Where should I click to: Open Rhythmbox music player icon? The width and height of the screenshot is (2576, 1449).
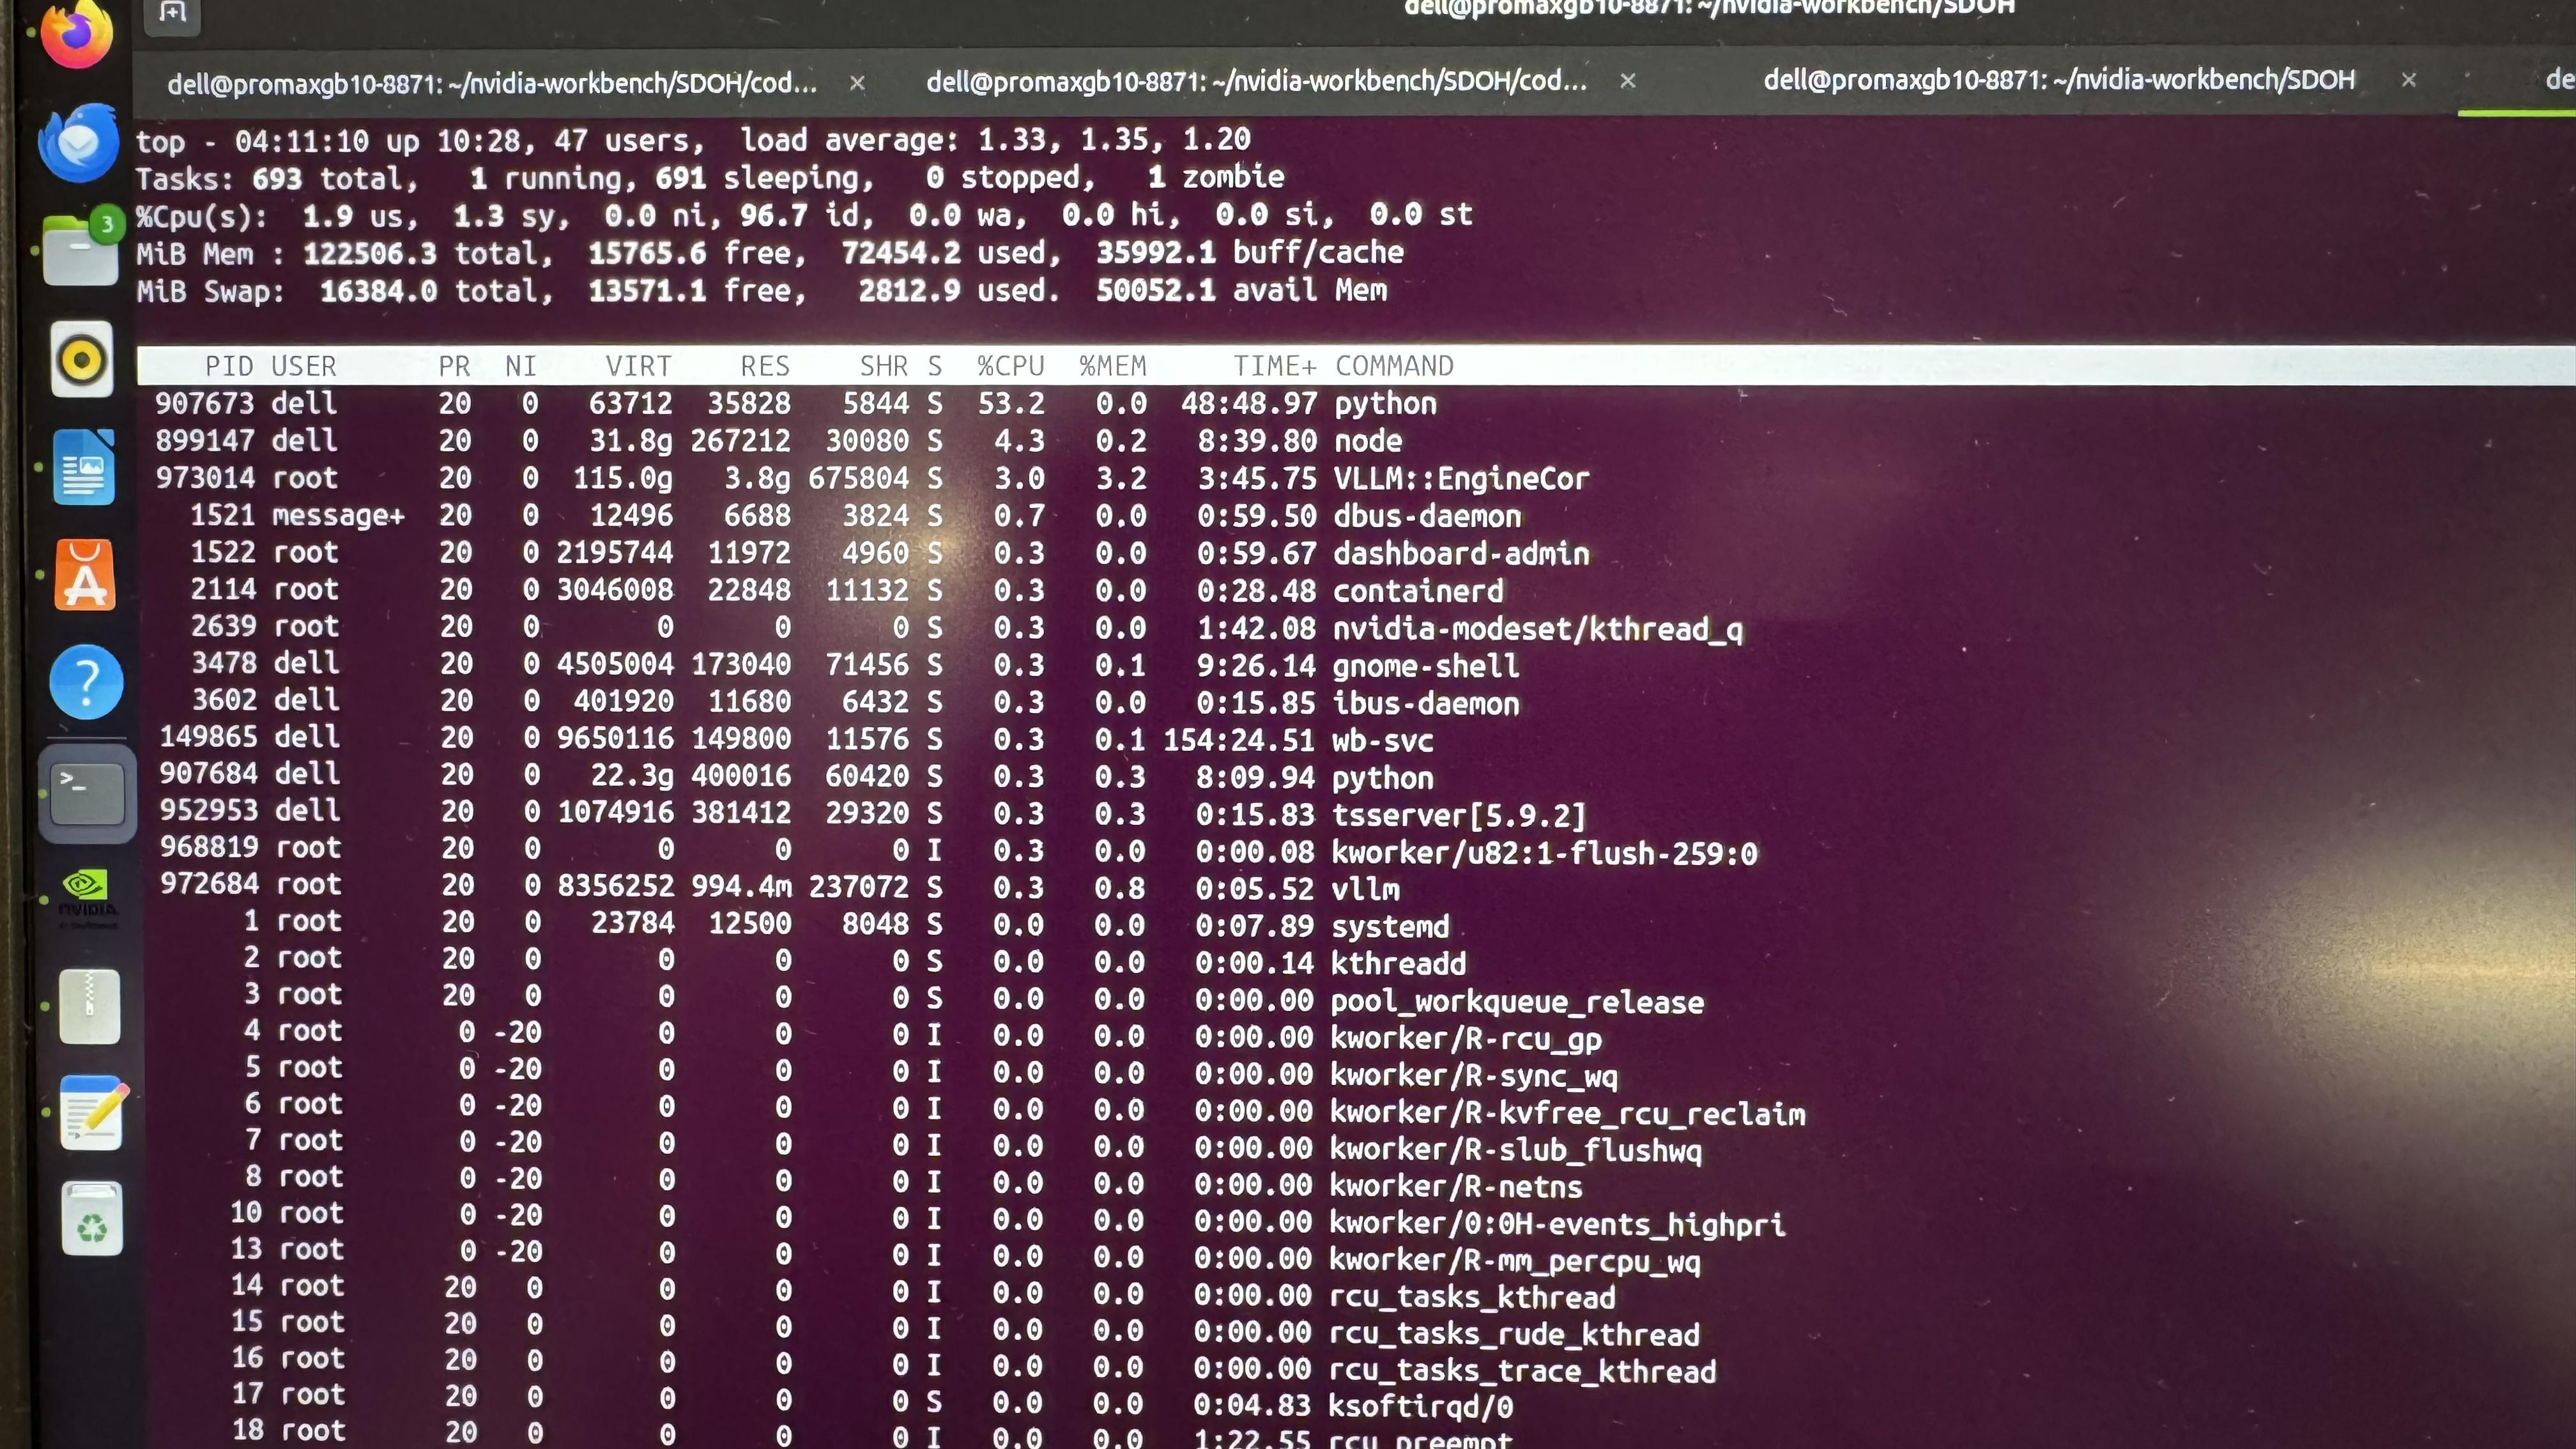(82, 359)
